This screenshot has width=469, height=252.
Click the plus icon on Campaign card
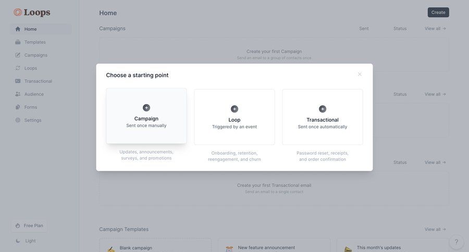146,108
